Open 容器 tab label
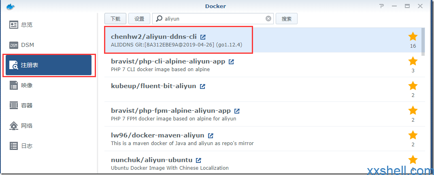The image size is (434, 175). (27, 105)
